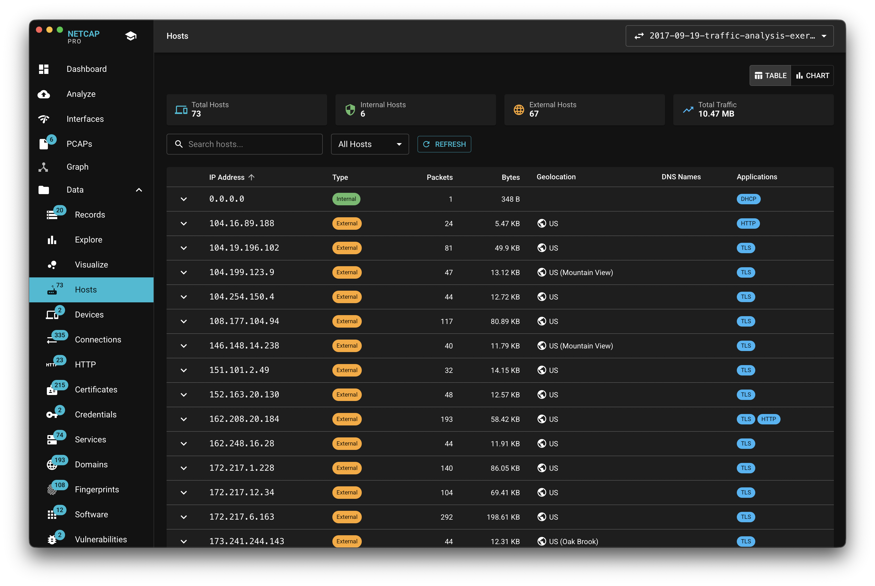
Task: Click the External Hosts globe icon
Action: pyautogui.click(x=519, y=110)
